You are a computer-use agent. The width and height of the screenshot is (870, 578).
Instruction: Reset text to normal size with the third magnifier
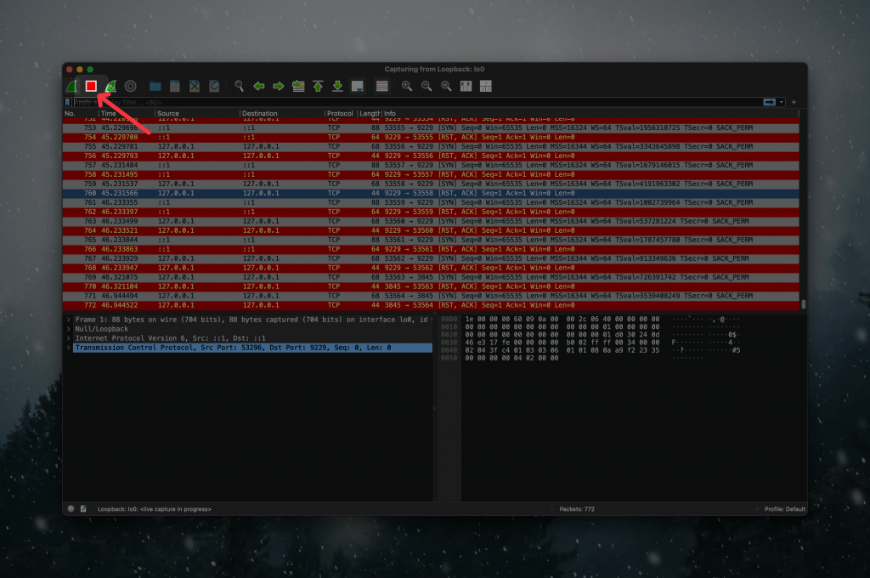[x=446, y=86]
